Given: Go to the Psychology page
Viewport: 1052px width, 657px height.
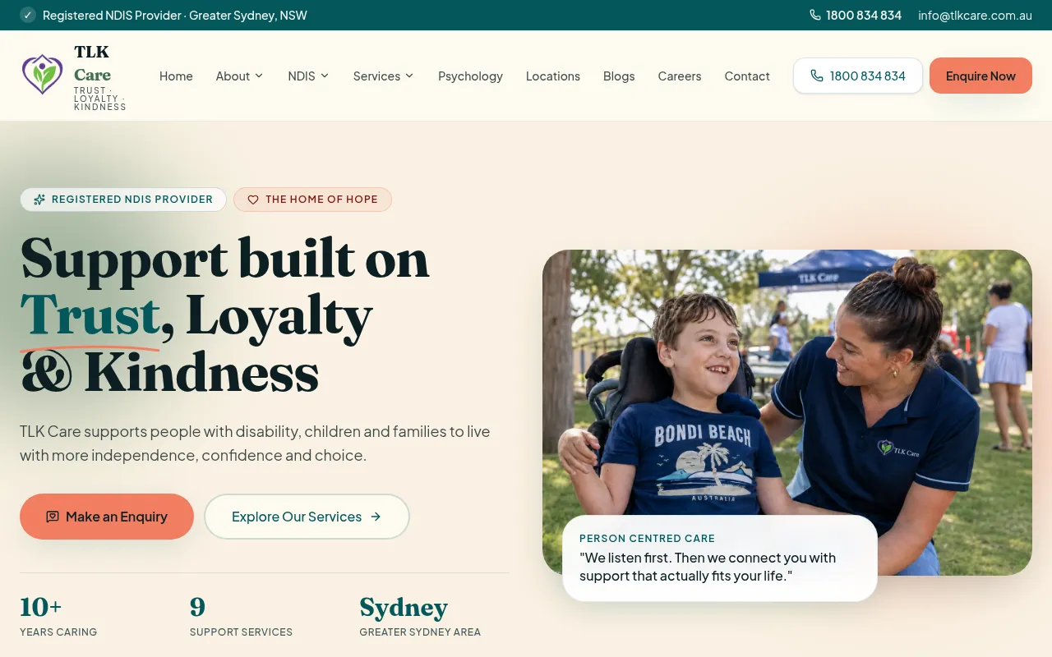Looking at the screenshot, I should [470, 76].
